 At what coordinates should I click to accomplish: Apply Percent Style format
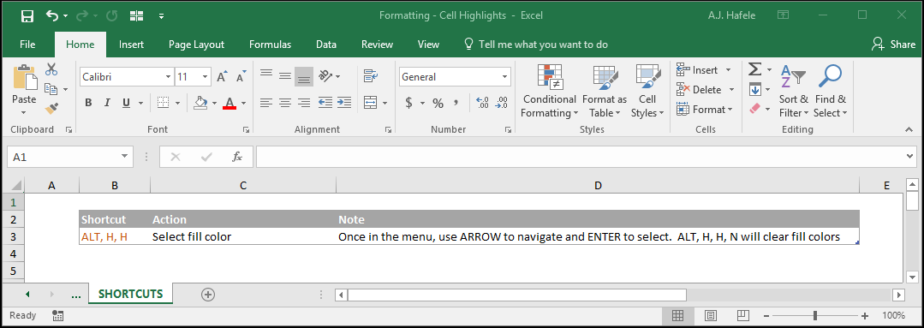[x=438, y=103]
